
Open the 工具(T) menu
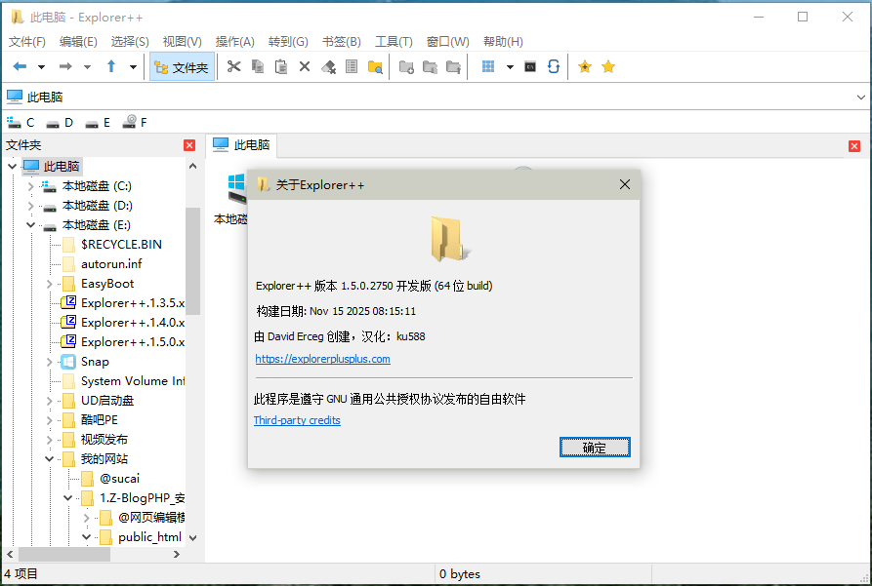click(x=394, y=42)
